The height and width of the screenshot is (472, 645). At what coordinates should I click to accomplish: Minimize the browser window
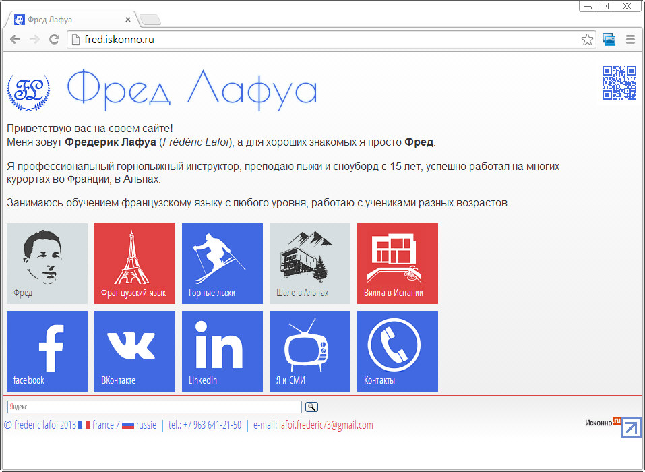[x=588, y=7]
